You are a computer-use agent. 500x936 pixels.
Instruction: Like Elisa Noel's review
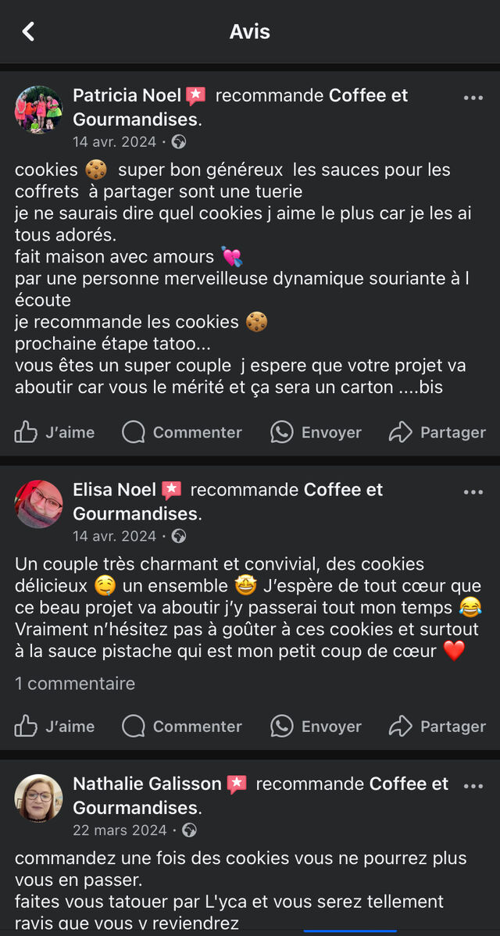point(55,726)
